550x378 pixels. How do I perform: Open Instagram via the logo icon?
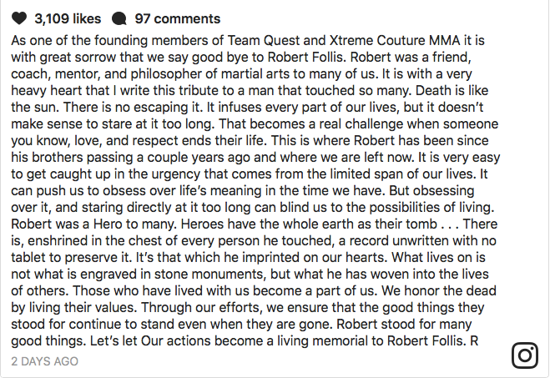click(525, 356)
